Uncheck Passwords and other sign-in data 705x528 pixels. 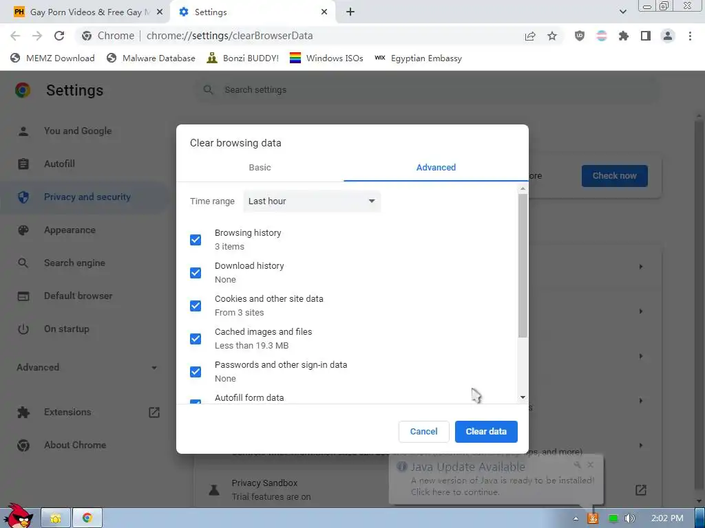click(196, 372)
